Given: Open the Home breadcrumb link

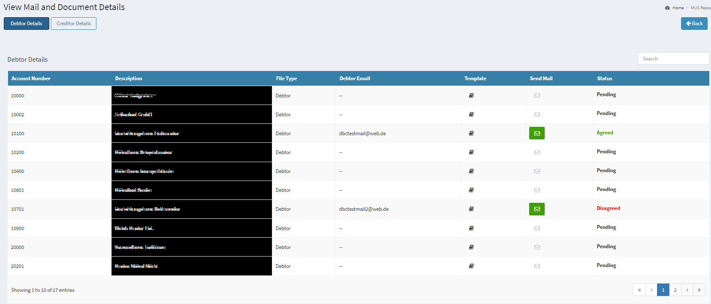Looking at the screenshot, I should click(x=678, y=8).
